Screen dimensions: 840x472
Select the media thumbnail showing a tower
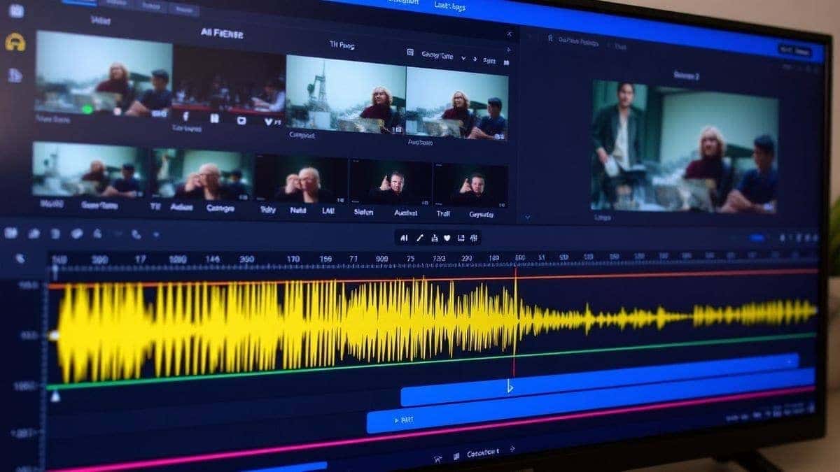click(346, 93)
